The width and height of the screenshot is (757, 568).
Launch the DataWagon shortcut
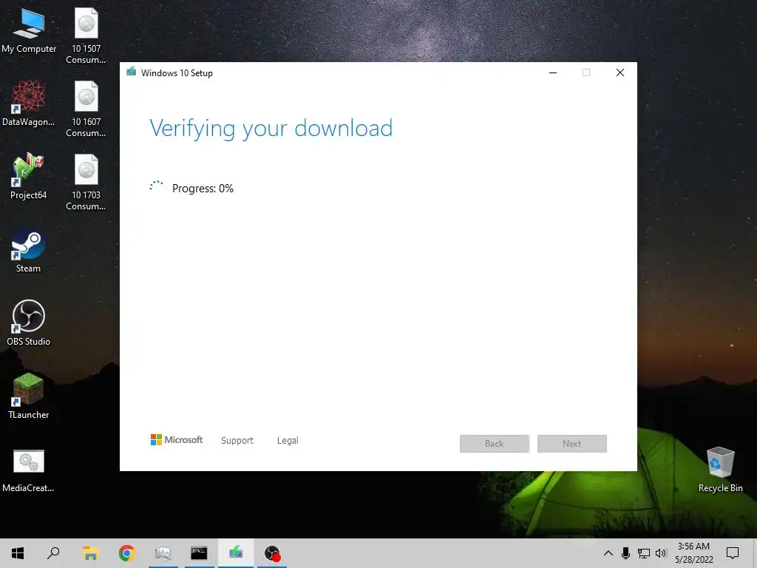pyautogui.click(x=29, y=104)
